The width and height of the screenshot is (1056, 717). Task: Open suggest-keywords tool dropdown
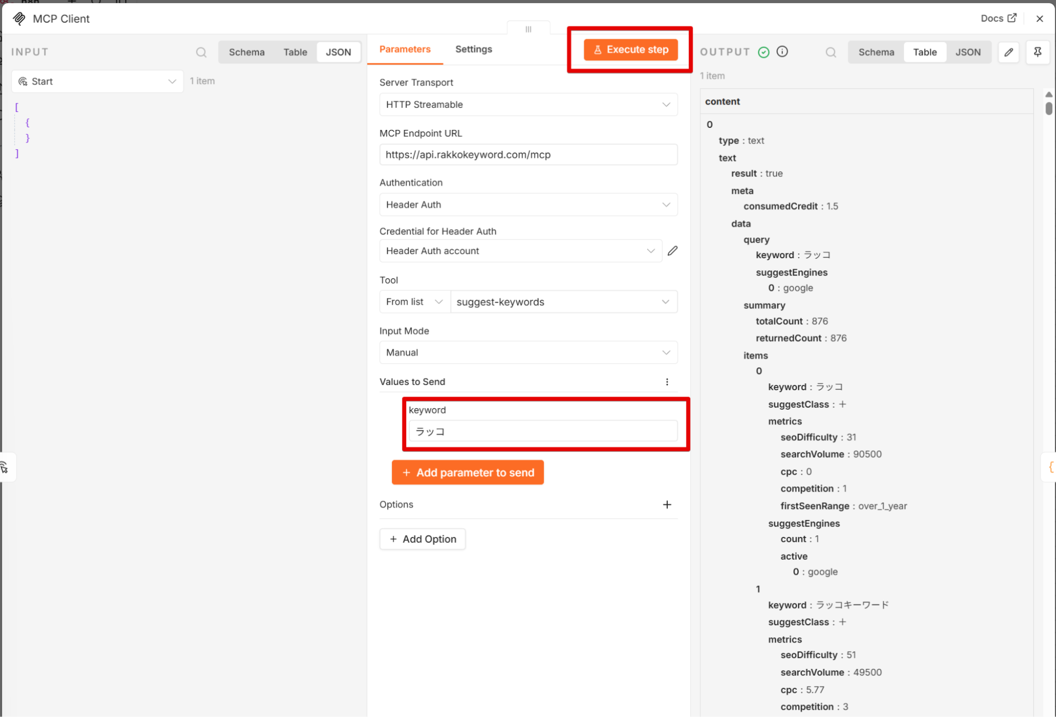[564, 301]
